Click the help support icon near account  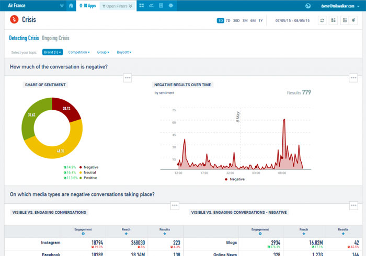coord(308,6)
